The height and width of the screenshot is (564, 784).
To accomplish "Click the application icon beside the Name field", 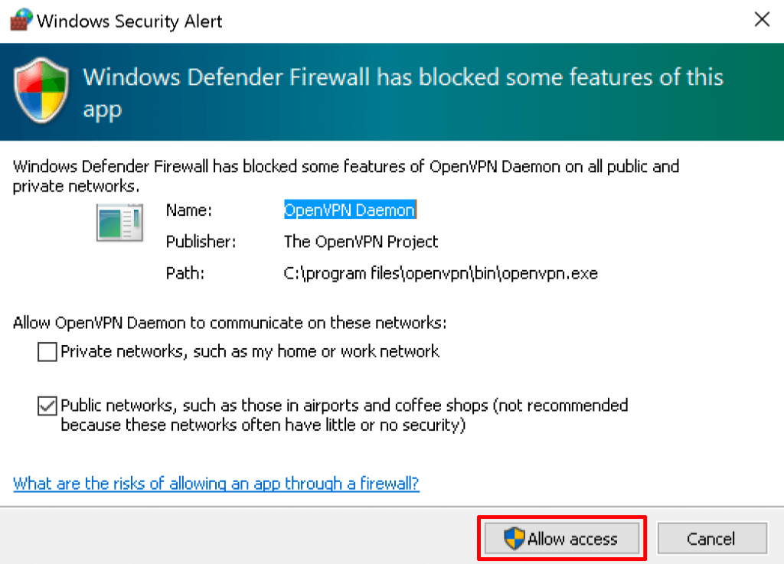I will pos(119,223).
